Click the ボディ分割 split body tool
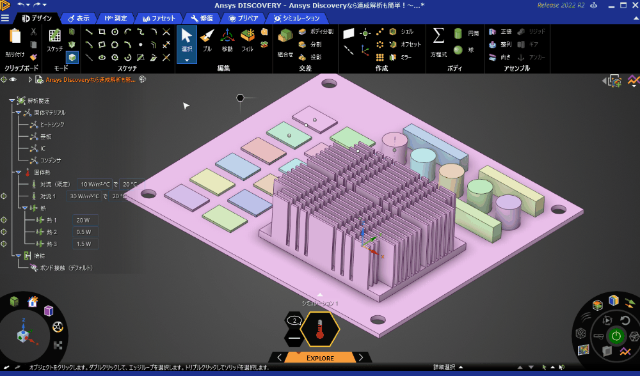The width and height of the screenshot is (640, 376). click(316, 31)
